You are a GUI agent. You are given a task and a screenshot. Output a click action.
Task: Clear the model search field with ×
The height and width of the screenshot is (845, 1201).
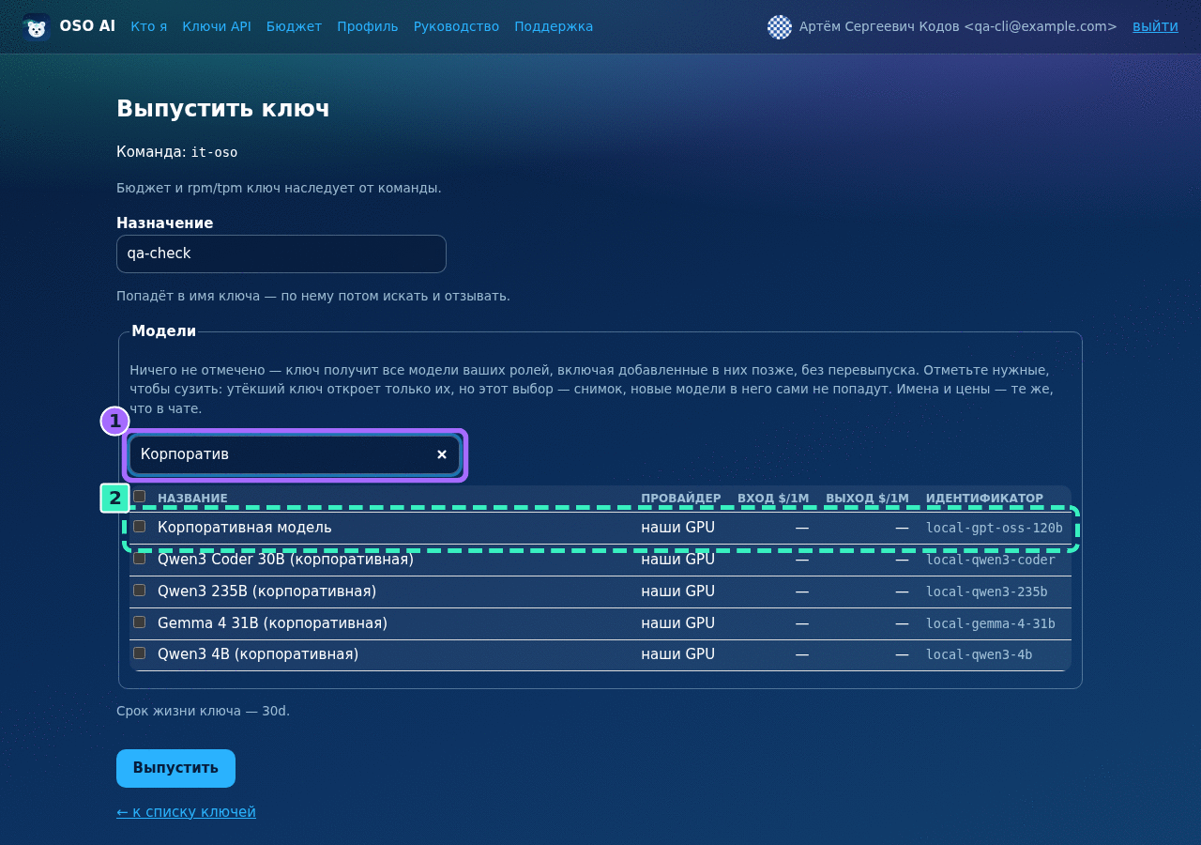[x=442, y=454]
